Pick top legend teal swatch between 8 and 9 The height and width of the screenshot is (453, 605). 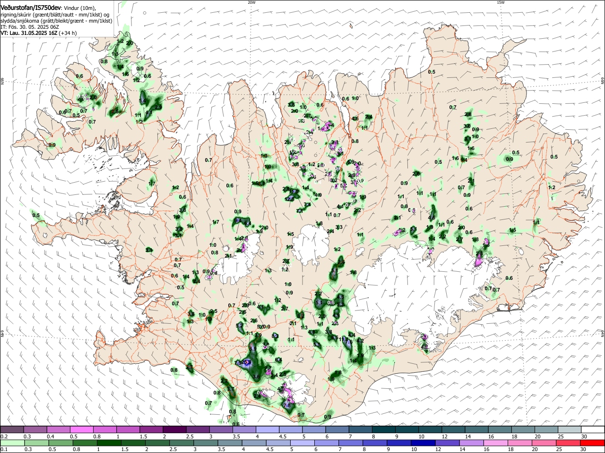[x=383, y=430]
